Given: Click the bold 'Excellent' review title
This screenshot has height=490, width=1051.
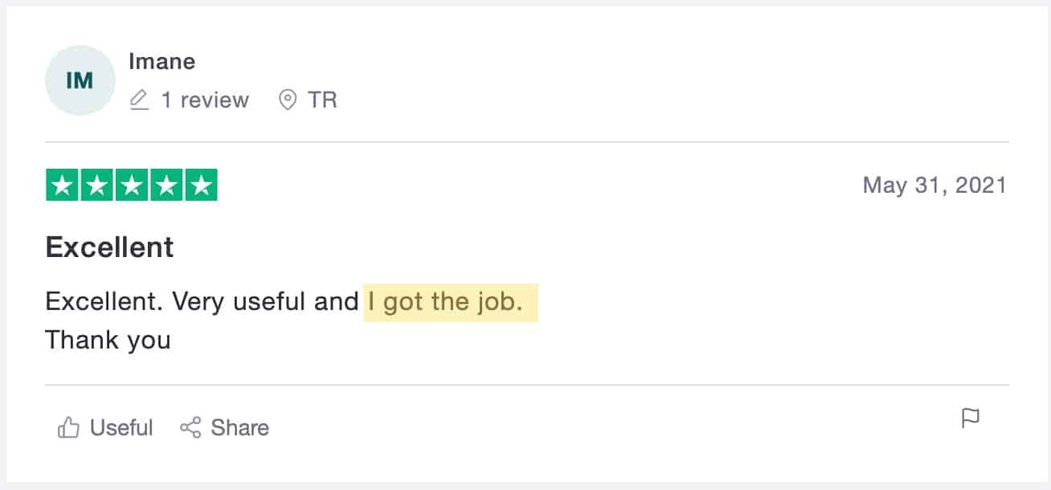Looking at the screenshot, I should pyautogui.click(x=109, y=247).
